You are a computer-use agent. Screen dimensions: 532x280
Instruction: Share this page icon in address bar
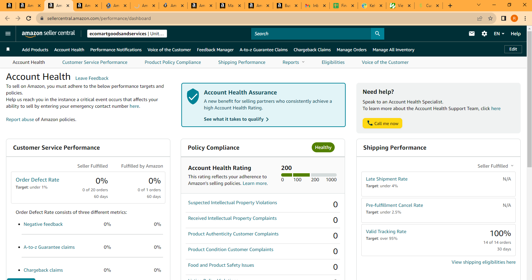480,18
